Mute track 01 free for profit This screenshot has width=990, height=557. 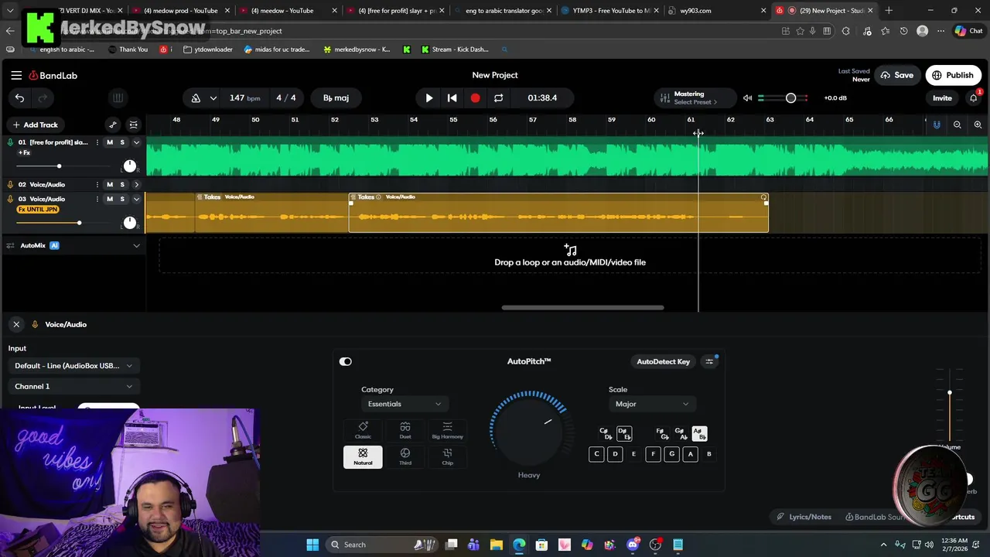110,142
